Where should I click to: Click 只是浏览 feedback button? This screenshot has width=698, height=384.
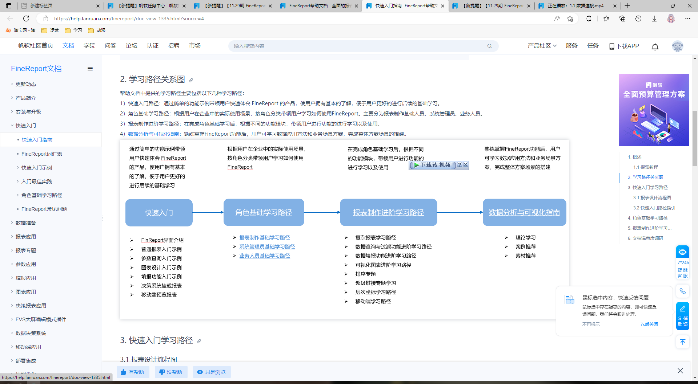pyautogui.click(x=212, y=372)
